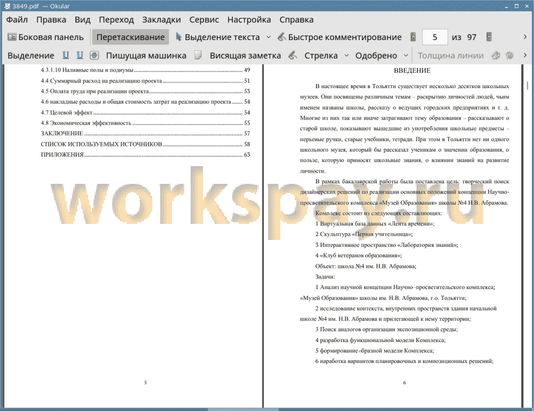Image resolution: width=534 pixels, height=411 pixels.
Task: Click contents entry '4.8 Экономическая эффективность'
Action: tap(145, 123)
